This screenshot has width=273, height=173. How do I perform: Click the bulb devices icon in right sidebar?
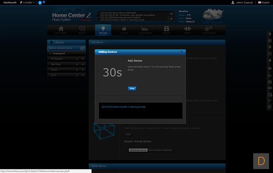tap(270, 60)
